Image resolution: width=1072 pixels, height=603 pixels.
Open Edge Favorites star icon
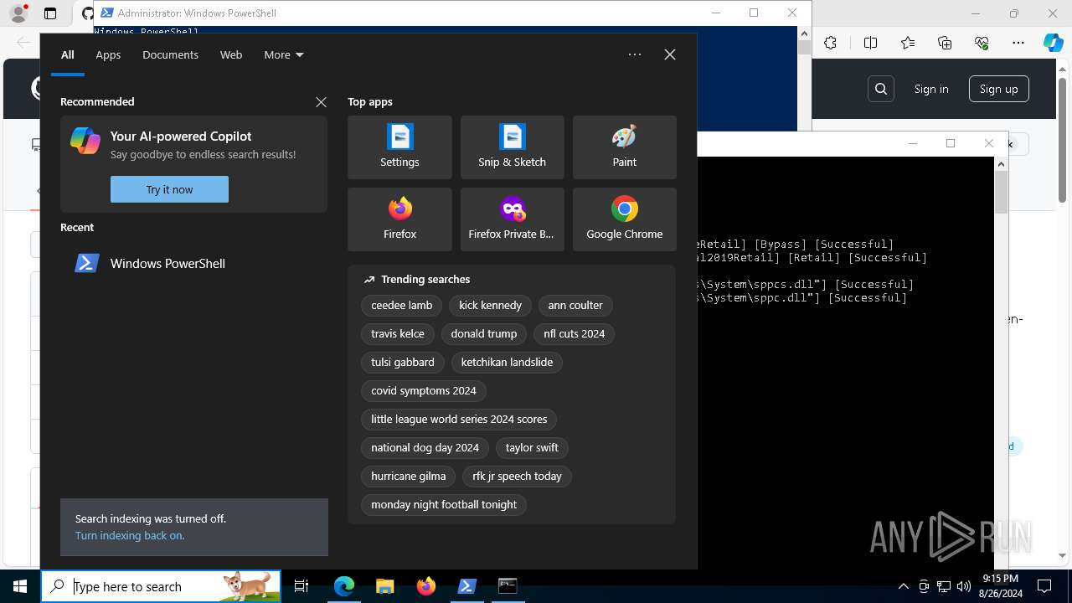[x=908, y=44]
